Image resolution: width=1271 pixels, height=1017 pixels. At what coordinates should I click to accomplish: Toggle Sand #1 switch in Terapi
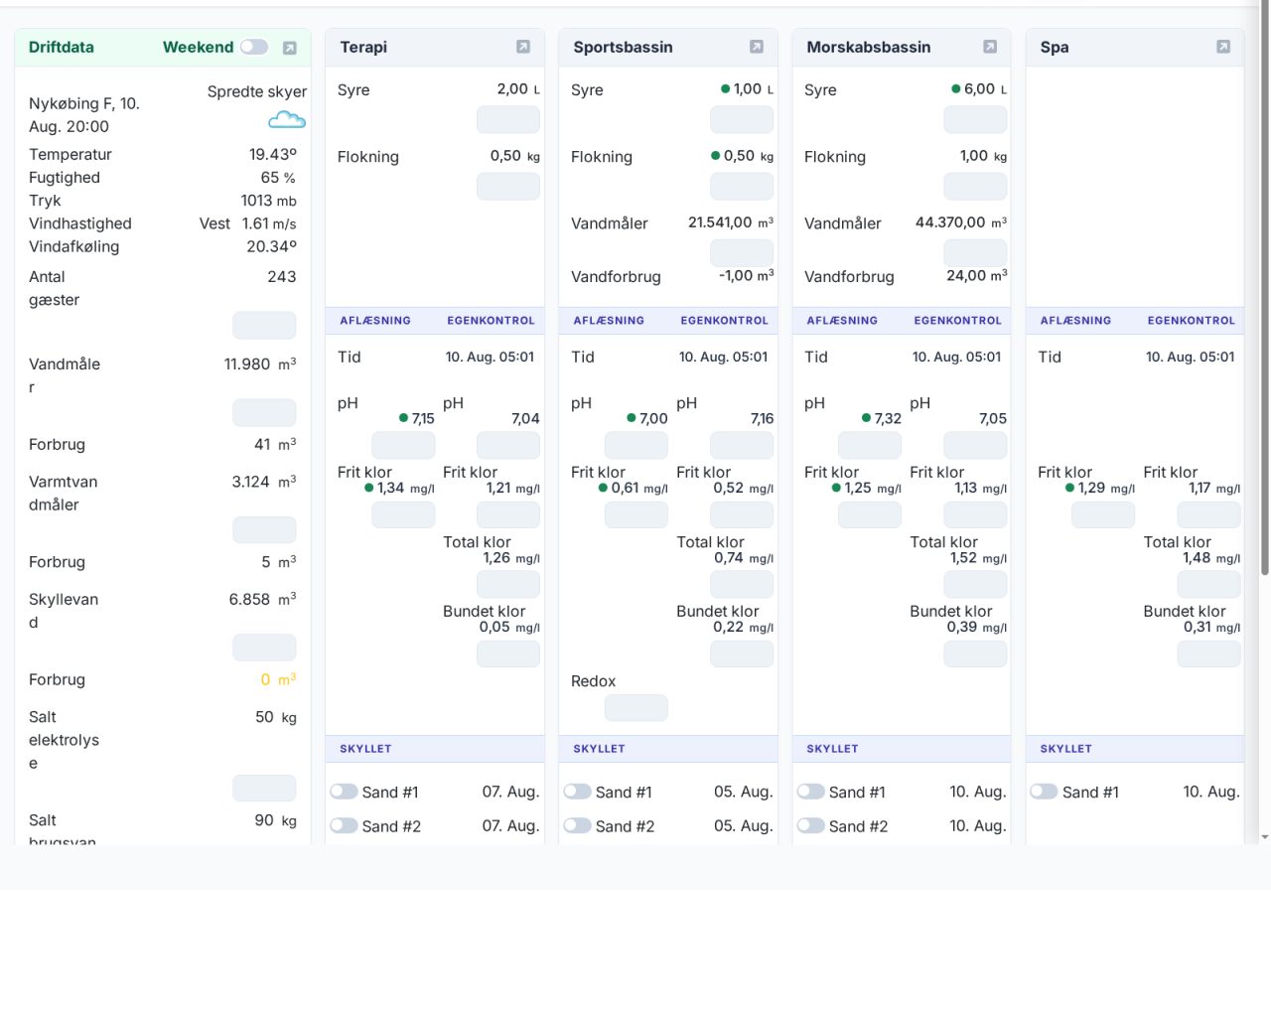[344, 792]
